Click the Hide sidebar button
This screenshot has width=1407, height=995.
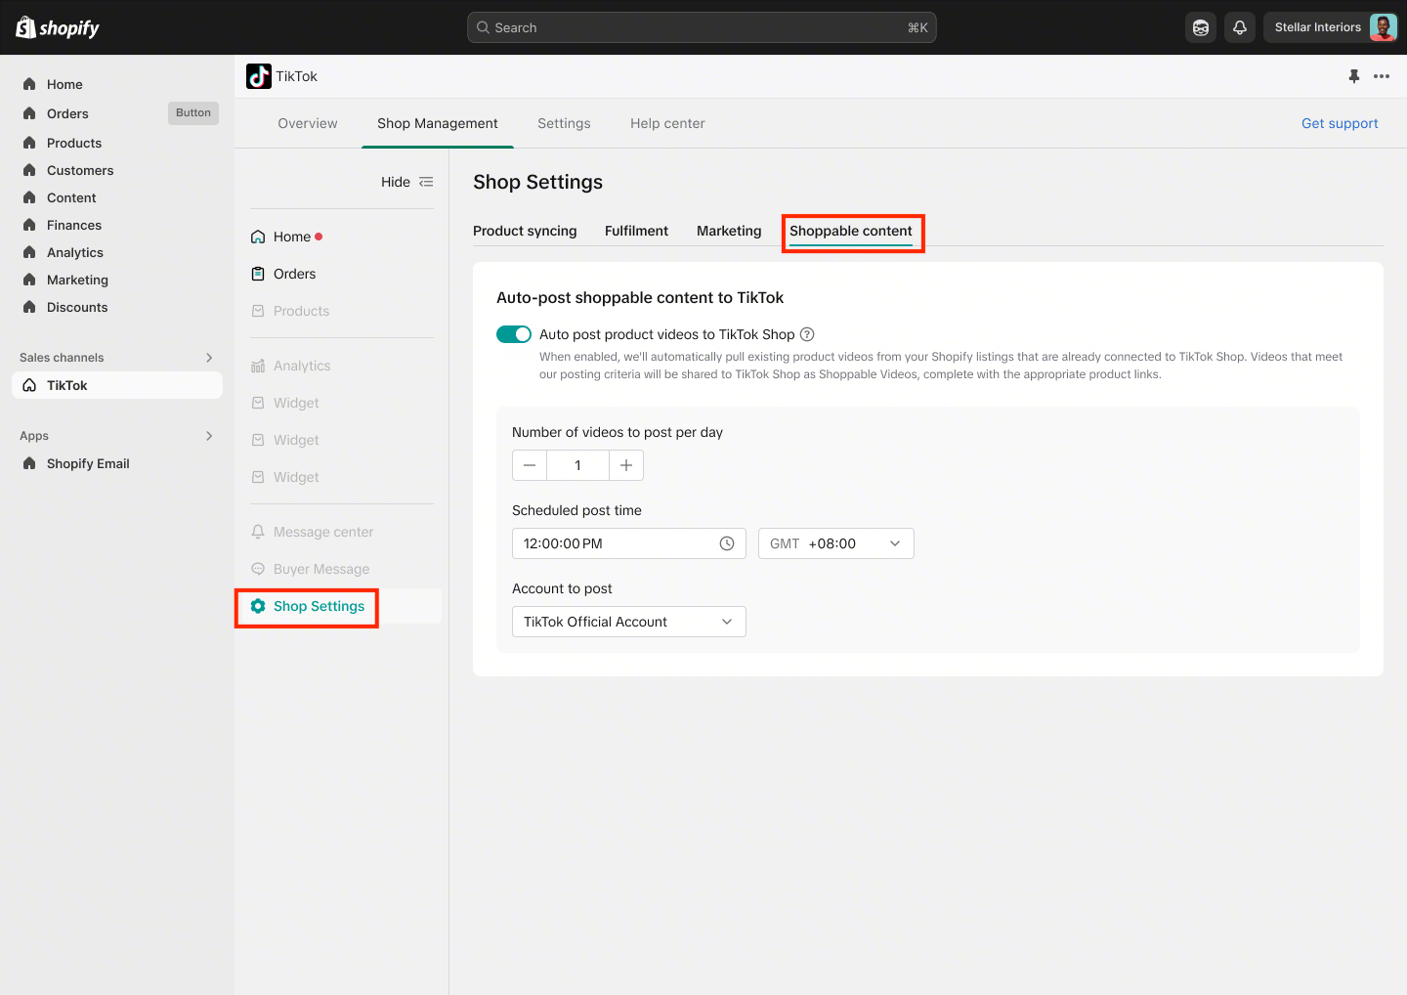(x=406, y=182)
